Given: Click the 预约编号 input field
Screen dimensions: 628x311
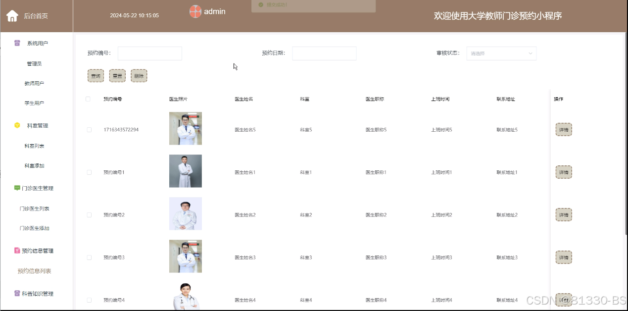Looking at the screenshot, I should click(150, 53).
